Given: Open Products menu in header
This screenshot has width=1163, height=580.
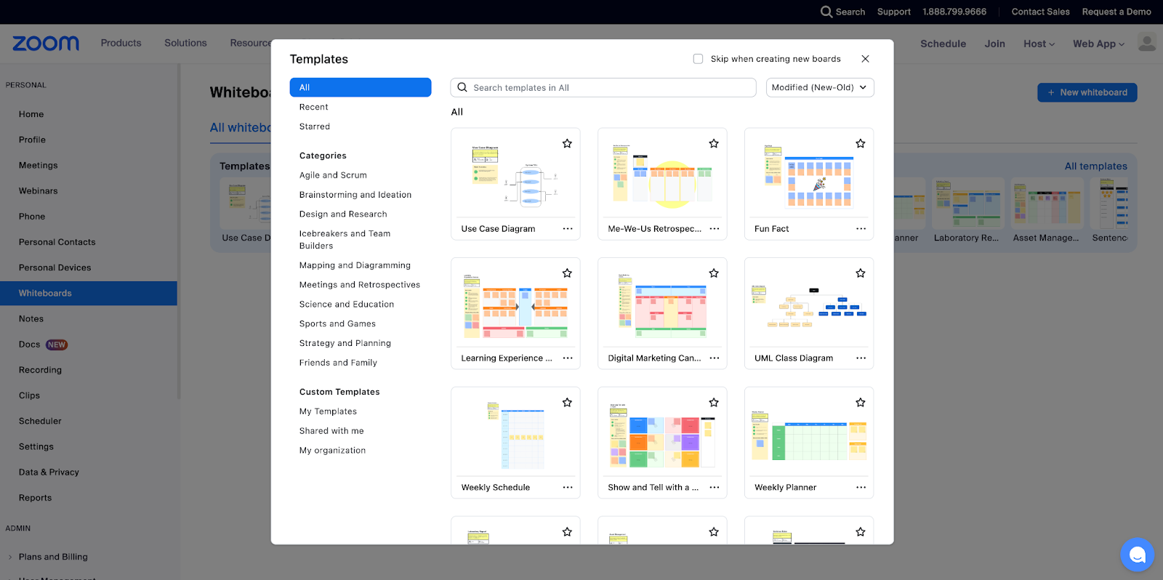Looking at the screenshot, I should click(x=121, y=43).
